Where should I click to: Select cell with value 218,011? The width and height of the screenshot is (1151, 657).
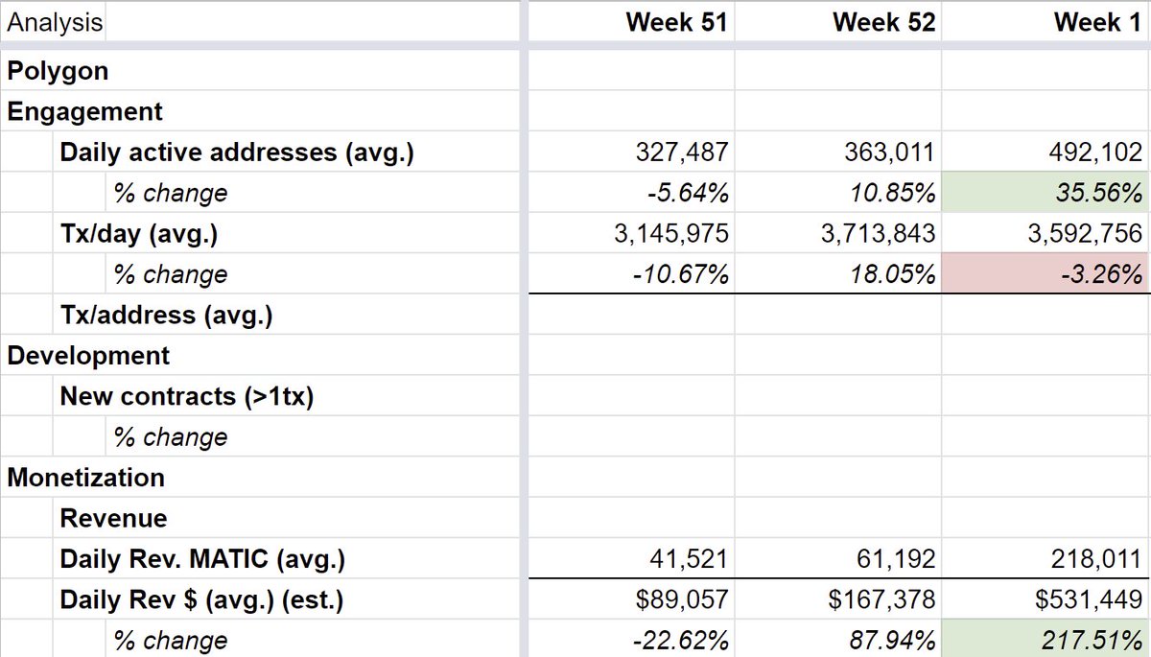click(1046, 559)
